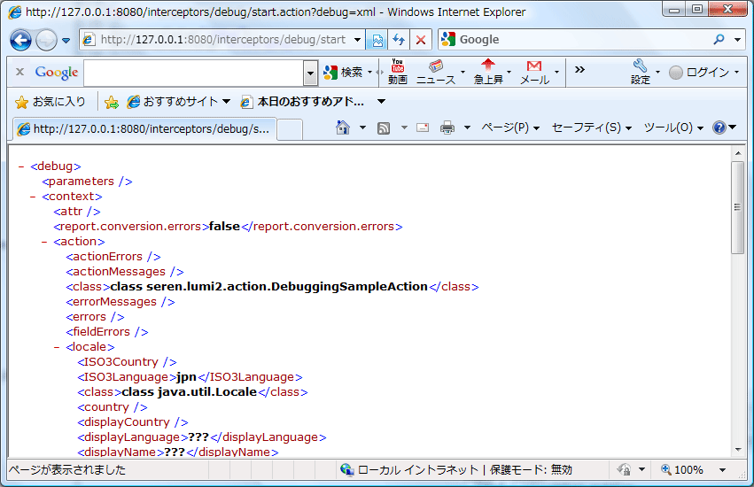The height and width of the screenshot is (487, 754).
Task: Click the Google Toolbar search text field
Action: click(194, 73)
